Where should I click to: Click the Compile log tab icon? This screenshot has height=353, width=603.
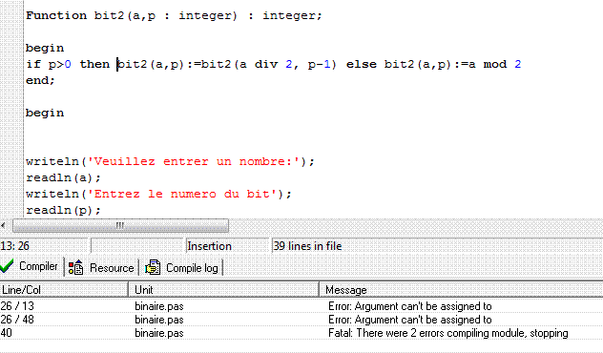pos(153,267)
